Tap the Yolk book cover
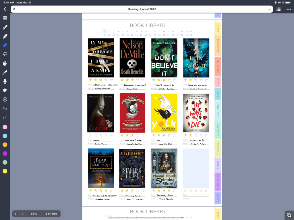Image resolution: width=294 pixels, height=220 pixels. click(x=164, y=113)
